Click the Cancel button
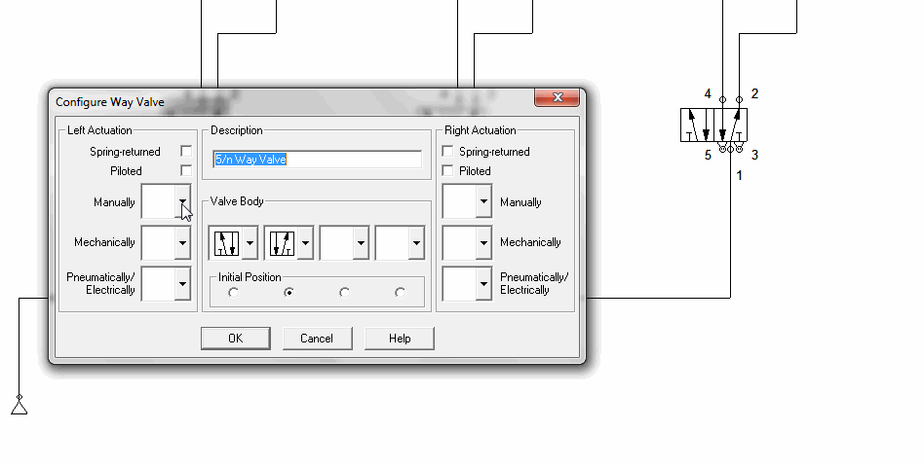This screenshot has height=466, width=924. 317,339
